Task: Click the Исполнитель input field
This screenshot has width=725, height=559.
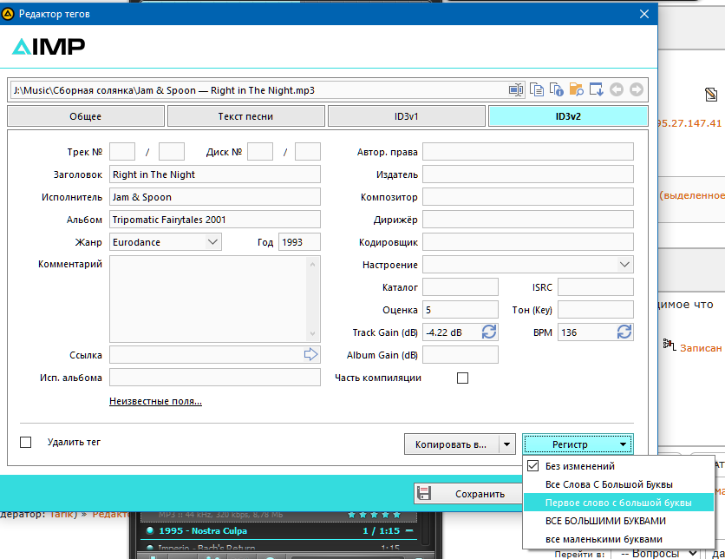Action: [215, 197]
